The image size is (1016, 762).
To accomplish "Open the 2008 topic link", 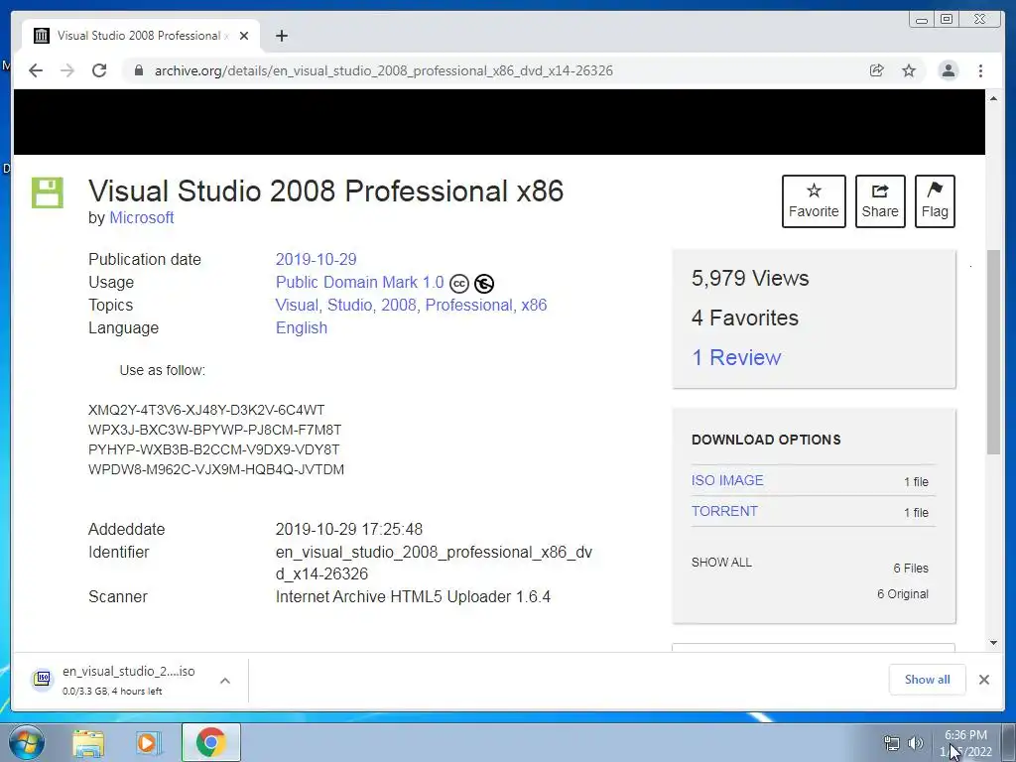I will click(x=399, y=306).
